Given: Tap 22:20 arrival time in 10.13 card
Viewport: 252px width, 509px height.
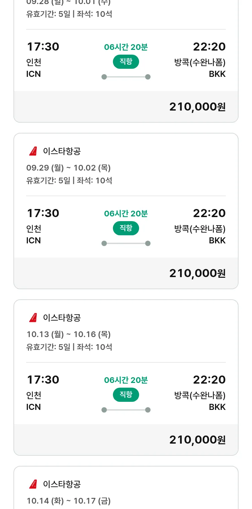Looking at the screenshot, I should point(209,380).
